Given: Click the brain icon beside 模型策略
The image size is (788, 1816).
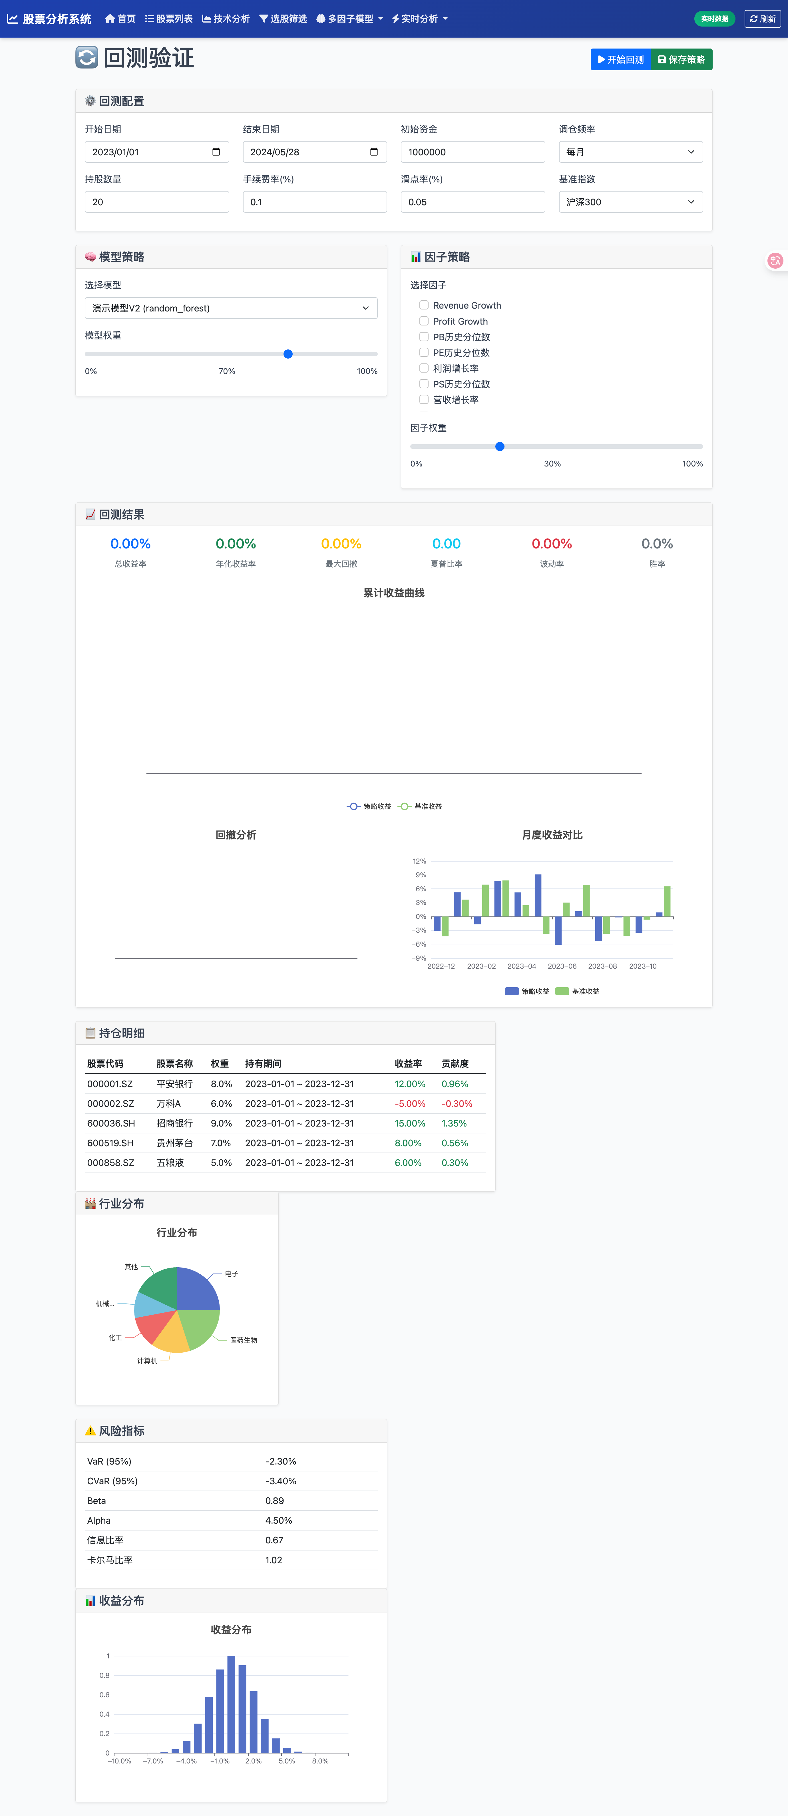Looking at the screenshot, I should [x=90, y=257].
